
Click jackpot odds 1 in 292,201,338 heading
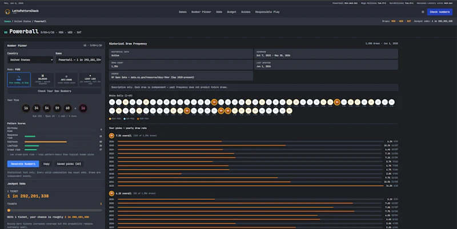28,196
